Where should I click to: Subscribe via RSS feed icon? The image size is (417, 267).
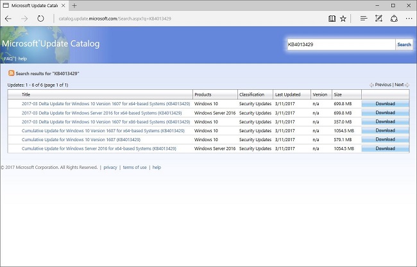pyautogui.click(x=11, y=73)
